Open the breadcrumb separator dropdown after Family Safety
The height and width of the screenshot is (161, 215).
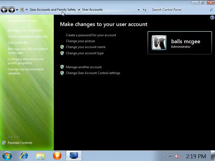click(79, 10)
